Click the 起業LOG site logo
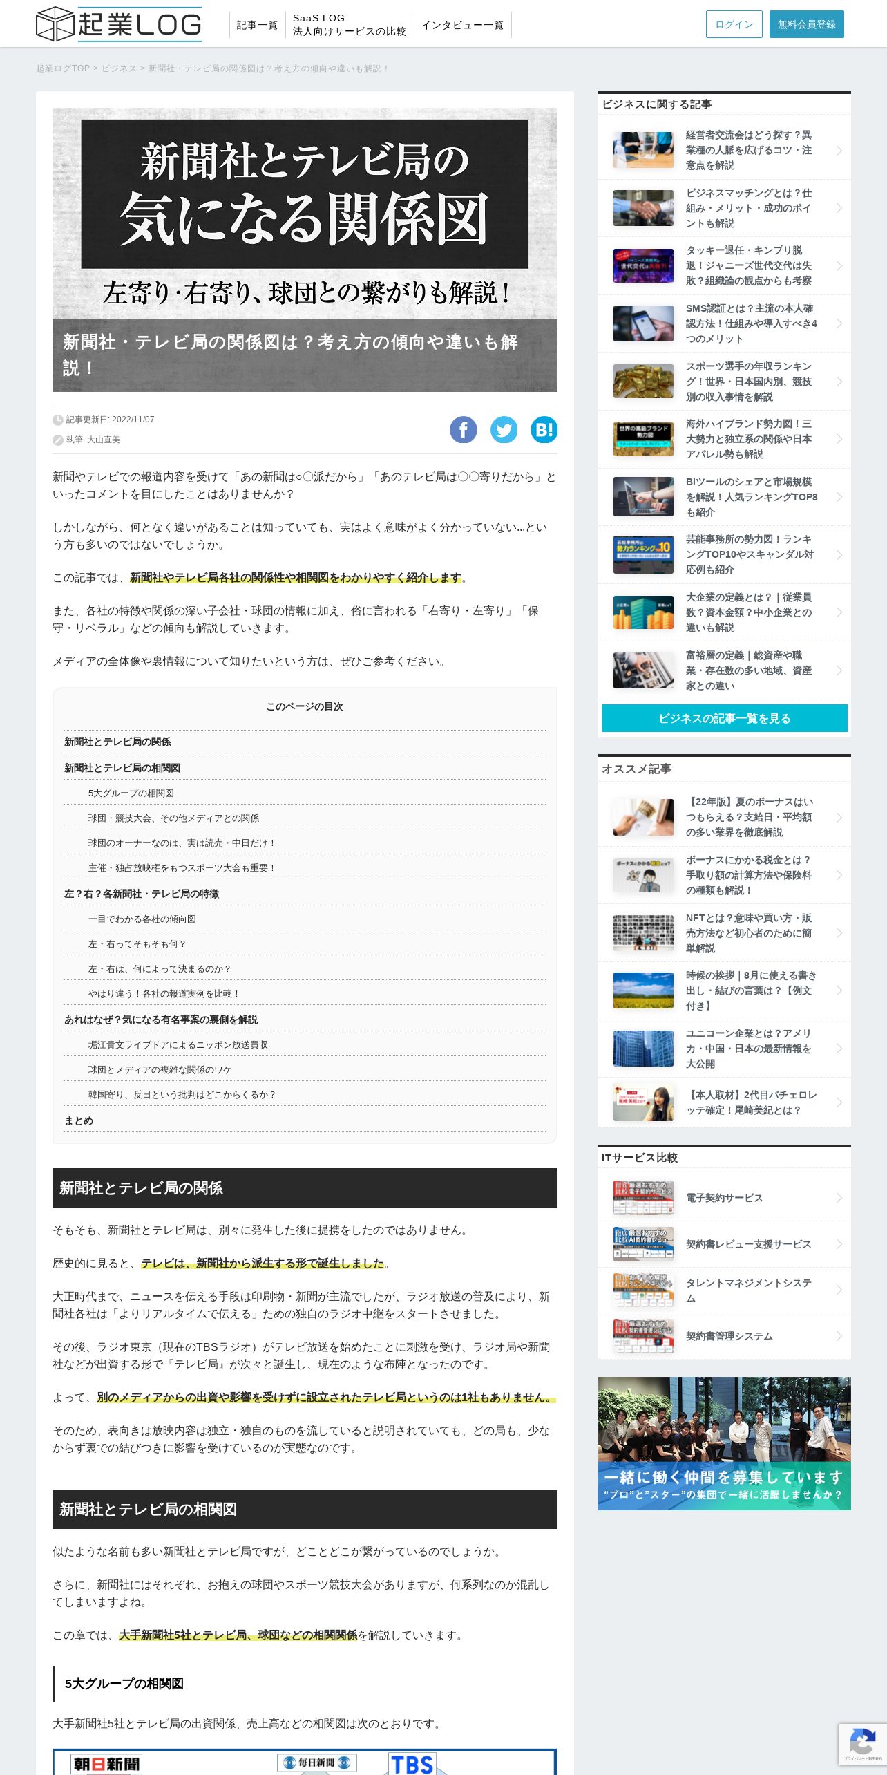 click(x=119, y=24)
